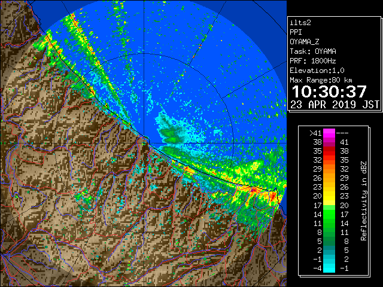Click the cyan -4 dBZ legend swatch

tap(329, 268)
